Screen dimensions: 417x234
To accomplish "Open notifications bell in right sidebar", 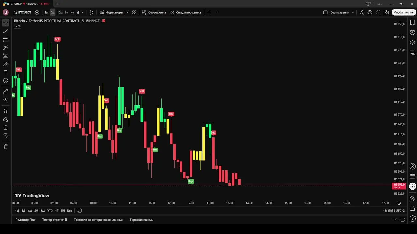I will (x=412, y=209).
